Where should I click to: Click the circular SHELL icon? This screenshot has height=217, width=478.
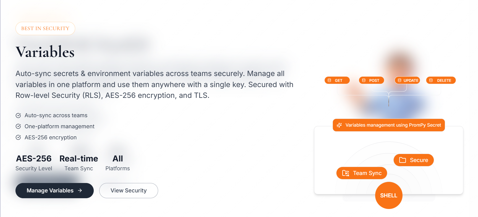point(389,195)
